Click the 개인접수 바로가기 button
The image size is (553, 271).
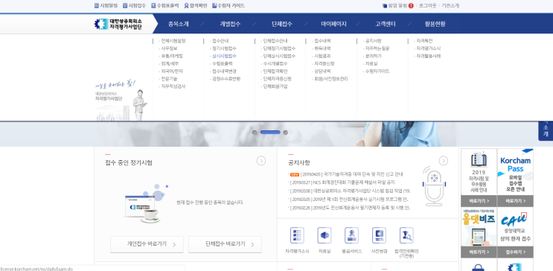pos(147,244)
